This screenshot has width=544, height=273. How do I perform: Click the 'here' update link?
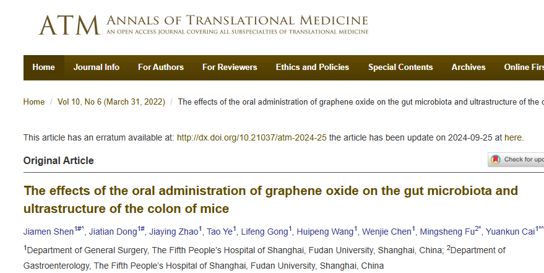coord(513,137)
